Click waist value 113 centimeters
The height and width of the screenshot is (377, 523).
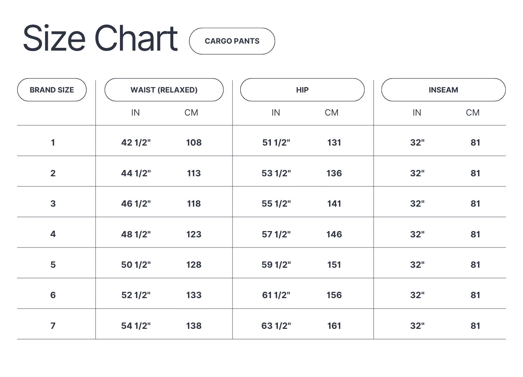pyautogui.click(x=194, y=173)
